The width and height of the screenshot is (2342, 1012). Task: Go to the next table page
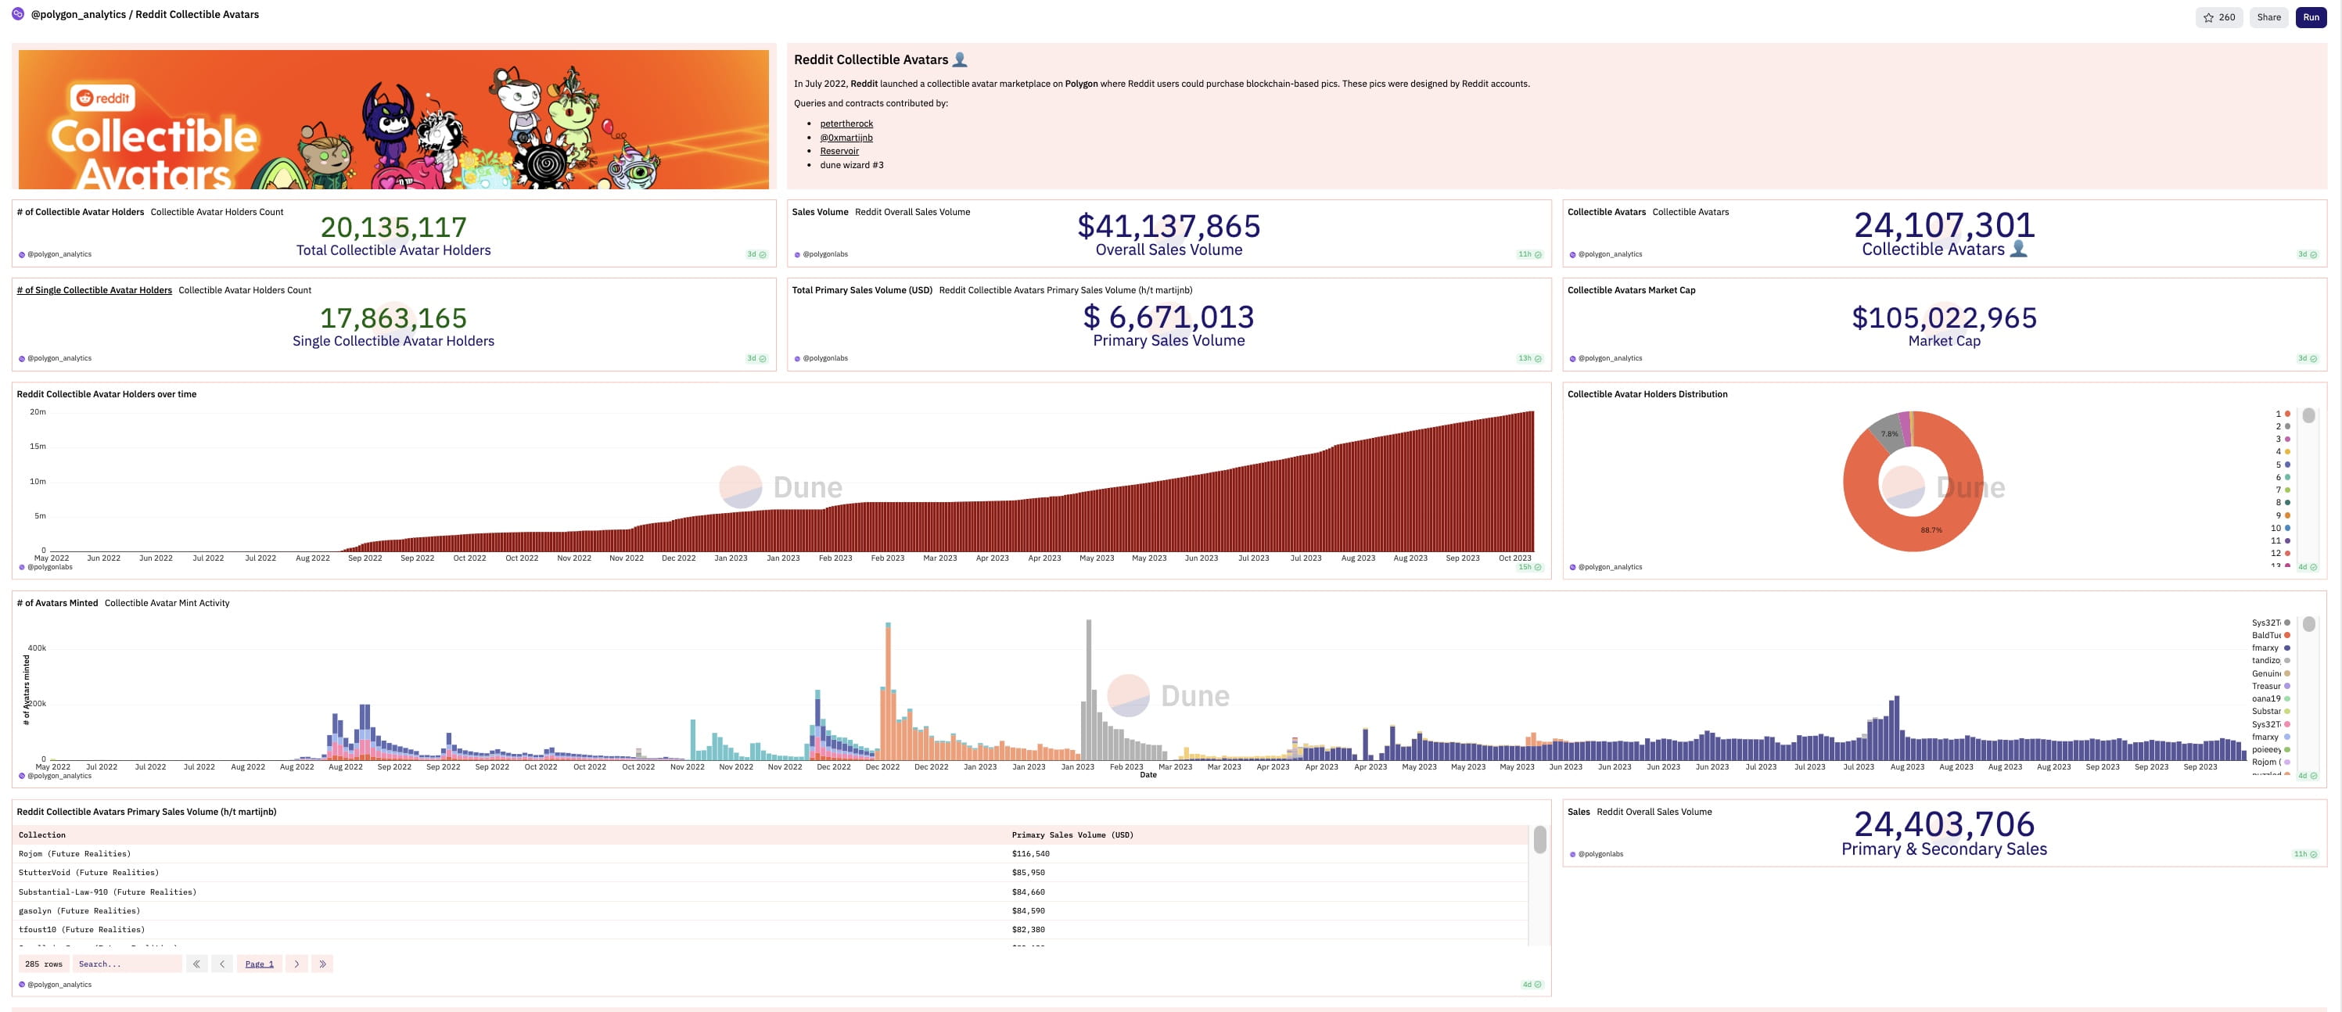tap(296, 964)
